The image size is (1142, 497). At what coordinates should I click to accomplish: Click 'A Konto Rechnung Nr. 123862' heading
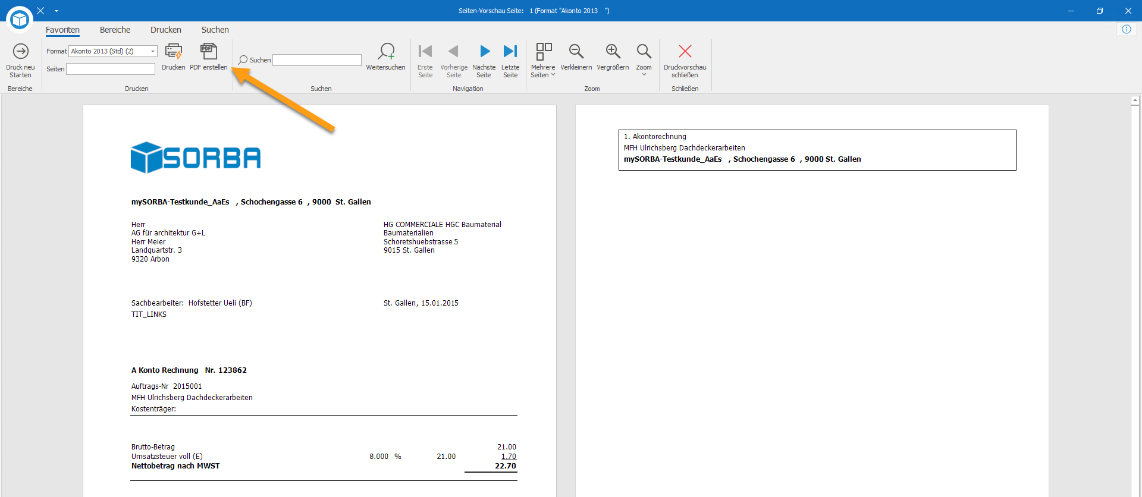189,370
